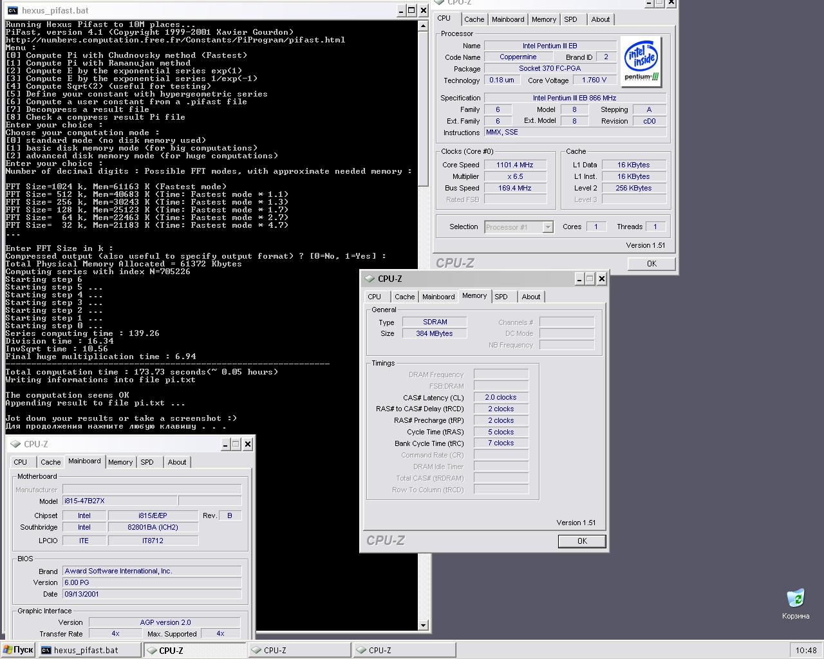Click the BIOS Date field 09/13/2001

[x=152, y=594]
